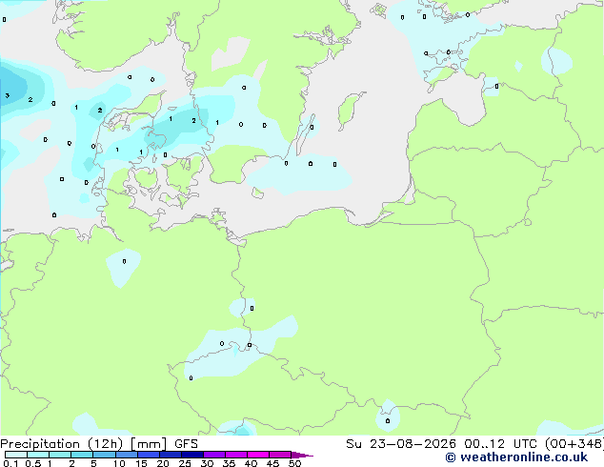Choose the 45–50 mm legend color box
The image size is (604, 467).
coord(280,455)
